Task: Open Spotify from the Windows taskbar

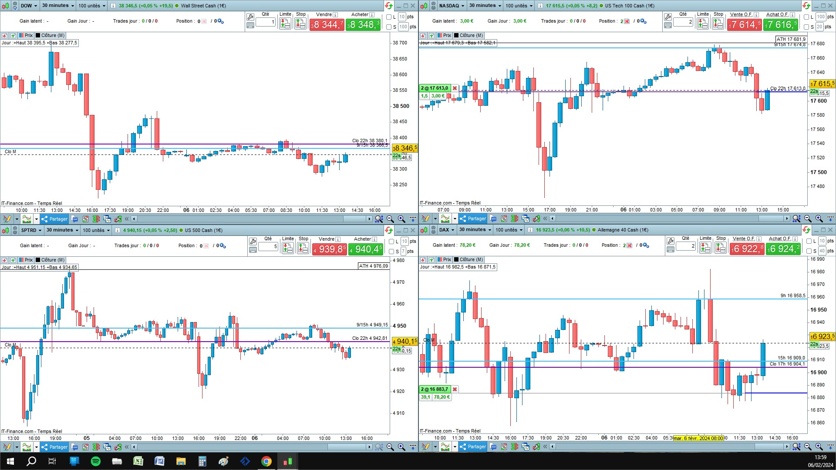Action: click(95, 461)
